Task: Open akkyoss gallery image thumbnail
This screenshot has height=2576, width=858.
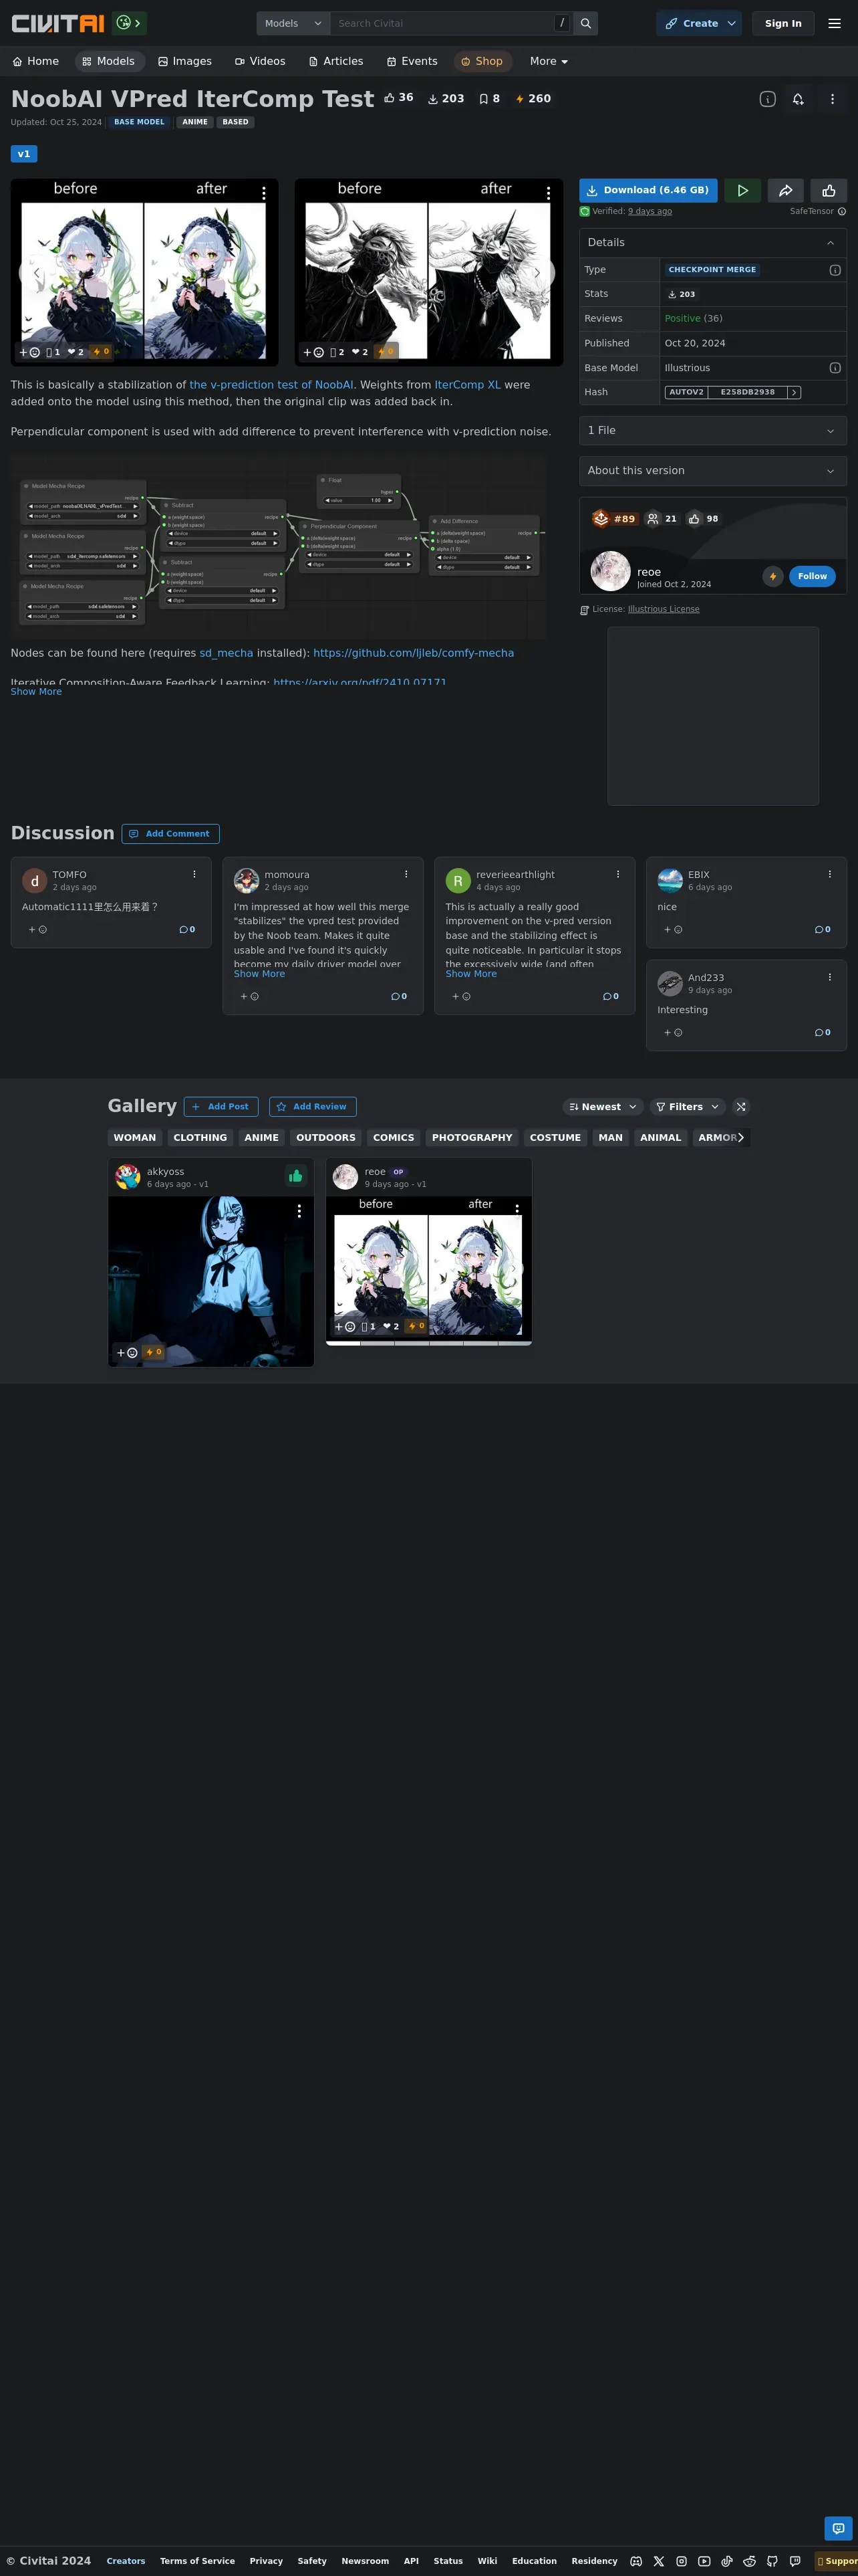Action: pos(210,1281)
